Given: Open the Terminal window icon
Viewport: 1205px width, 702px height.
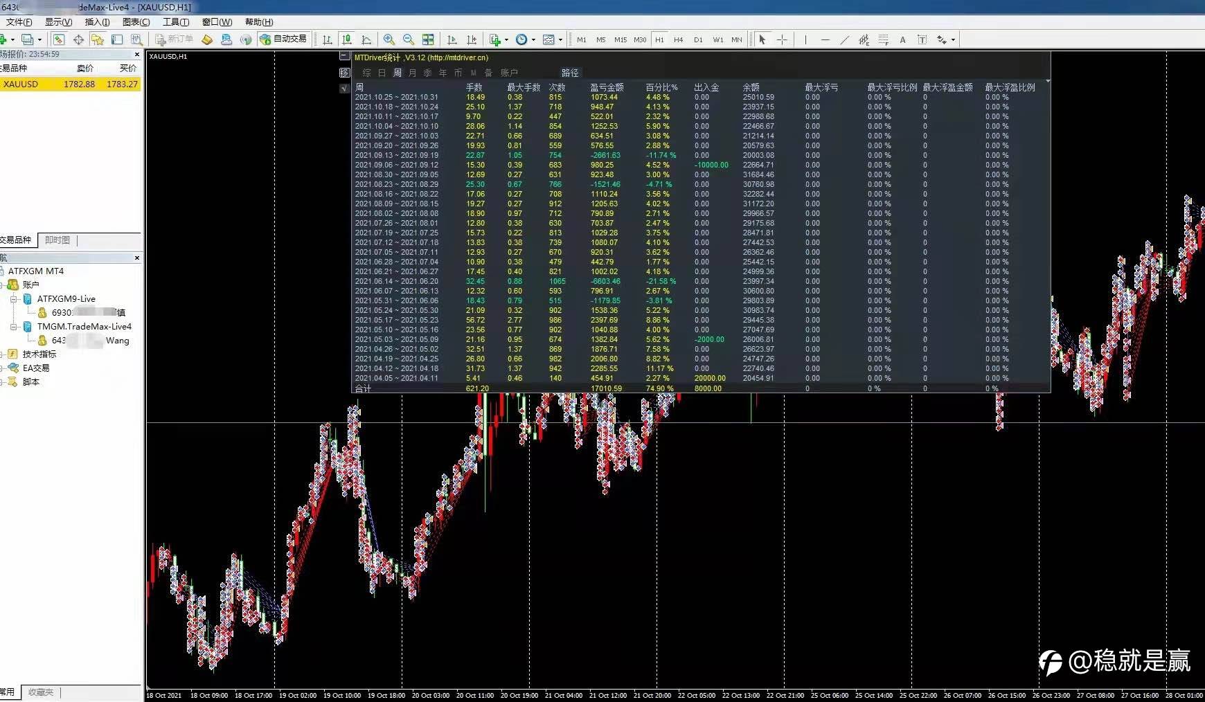Looking at the screenshot, I should 117,39.
